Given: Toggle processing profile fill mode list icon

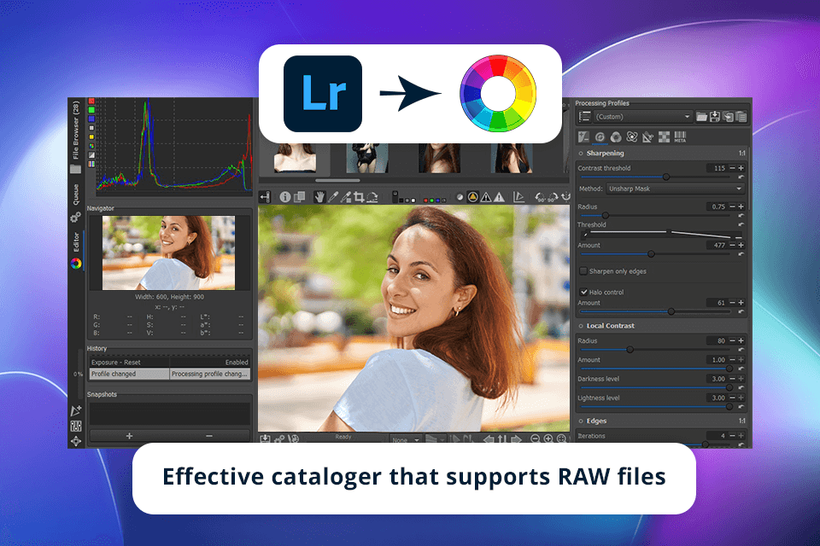Looking at the screenshot, I should [584, 117].
